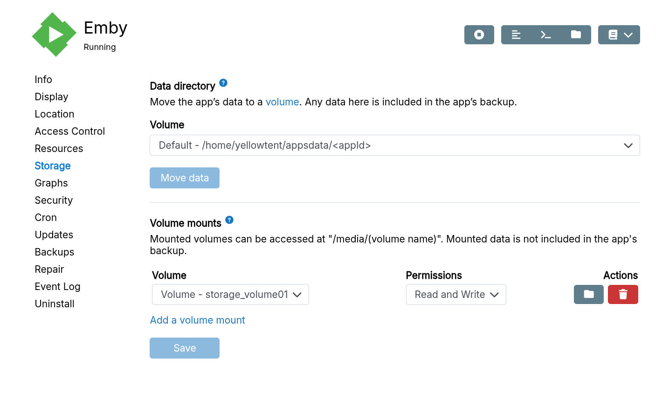This screenshot has width=669, height=401.
Task: Delete the storage_volume01 mount
Action: point(623,295)
